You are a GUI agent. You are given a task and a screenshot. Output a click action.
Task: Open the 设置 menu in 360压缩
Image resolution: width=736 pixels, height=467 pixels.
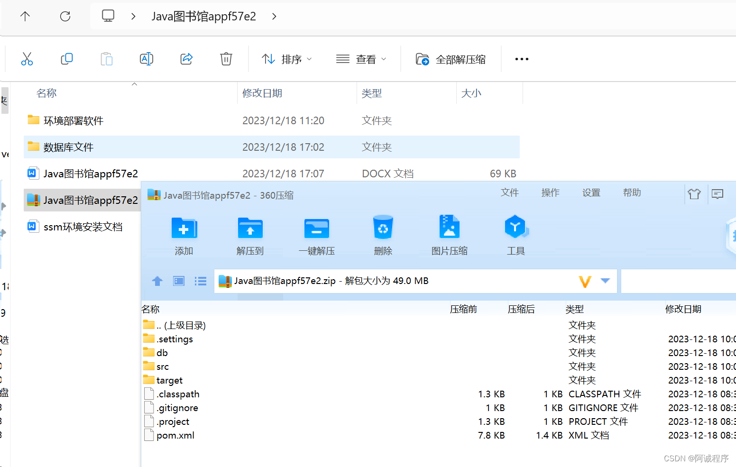tap(591, 192)
